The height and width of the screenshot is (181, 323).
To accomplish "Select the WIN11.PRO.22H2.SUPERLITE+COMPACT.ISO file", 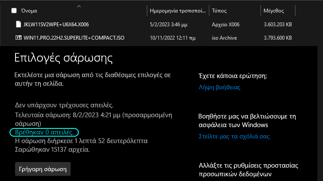I will click(x=74, y=38).
